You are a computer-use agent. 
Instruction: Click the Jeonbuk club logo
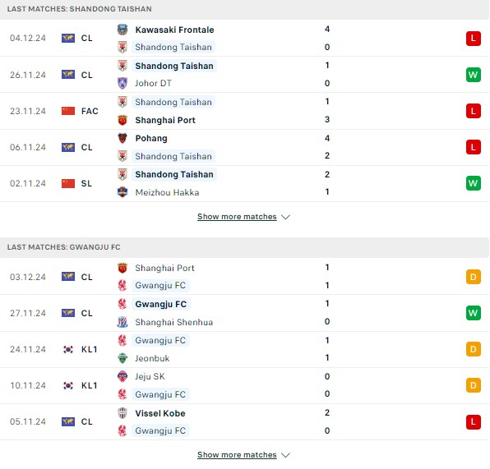click(122, 358)
